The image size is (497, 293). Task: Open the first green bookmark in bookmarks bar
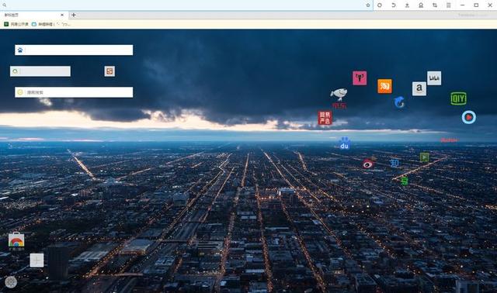tap(16, 24)
